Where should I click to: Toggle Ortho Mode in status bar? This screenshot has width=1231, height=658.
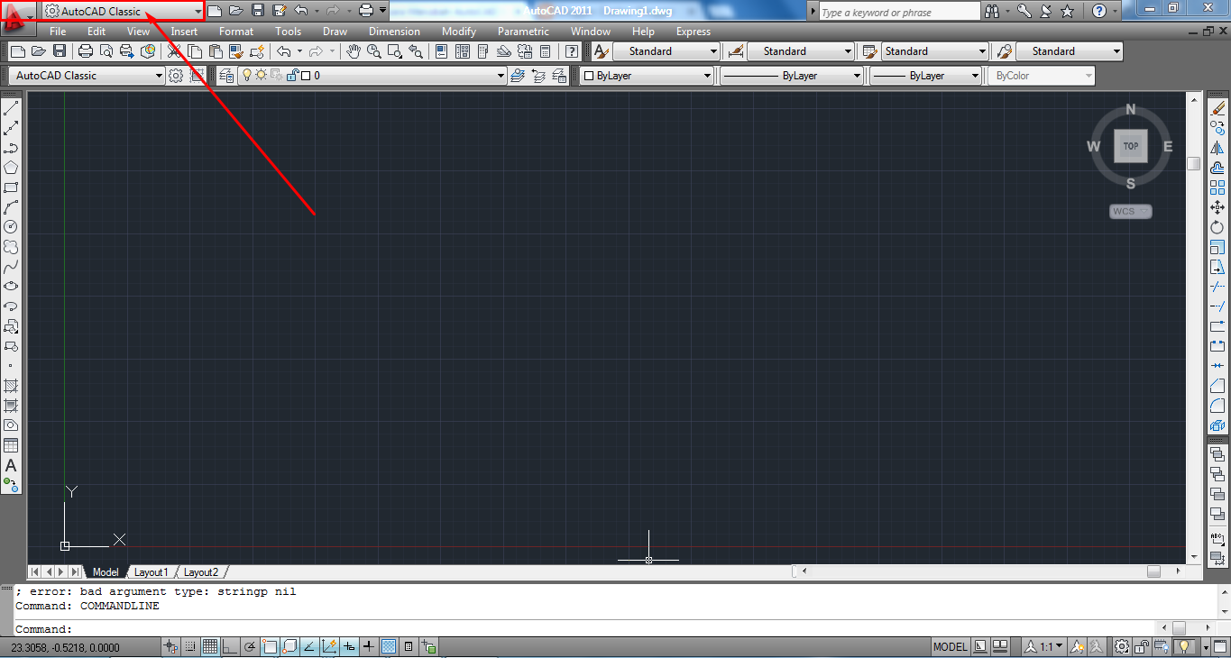click(x=230, y=646)
